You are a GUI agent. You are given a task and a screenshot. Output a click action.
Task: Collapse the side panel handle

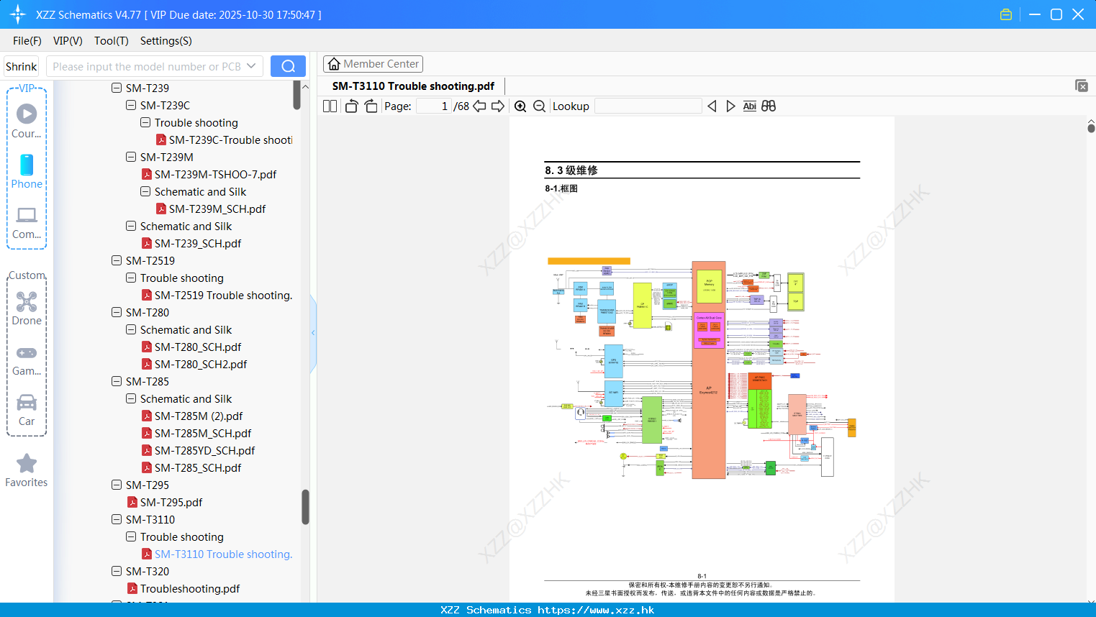coord(313,333)
